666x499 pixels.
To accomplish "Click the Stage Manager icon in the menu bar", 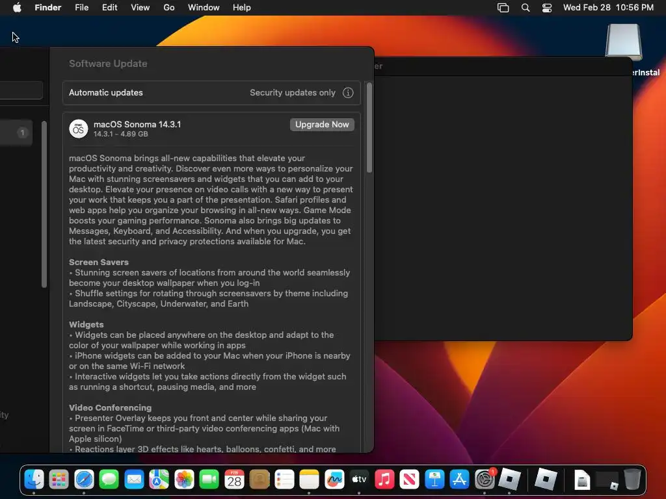I will click(x=503, y=8).
